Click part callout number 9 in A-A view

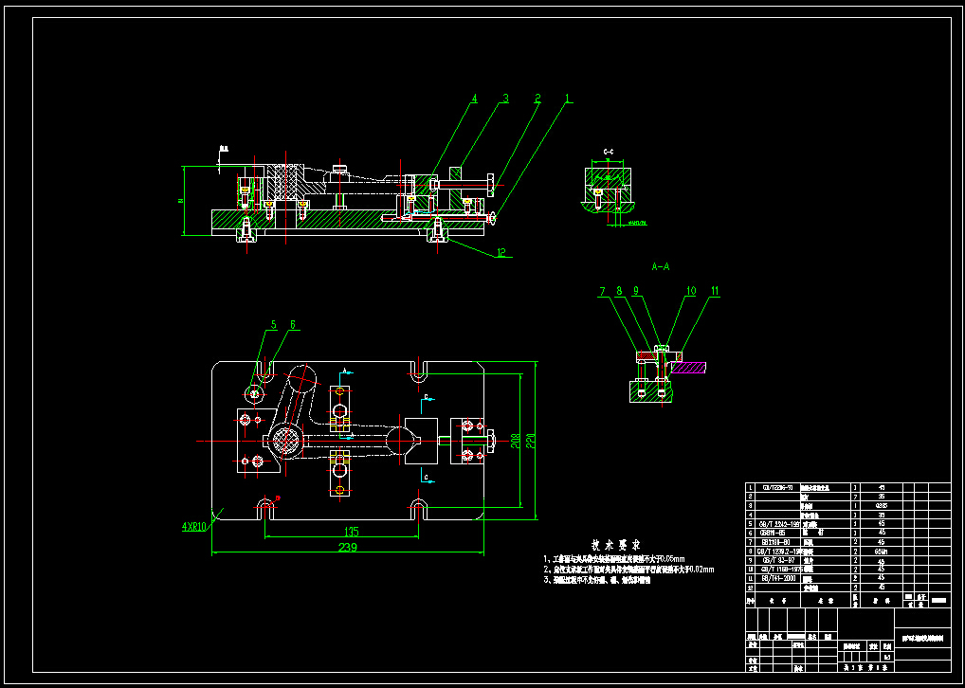point(635,291)
